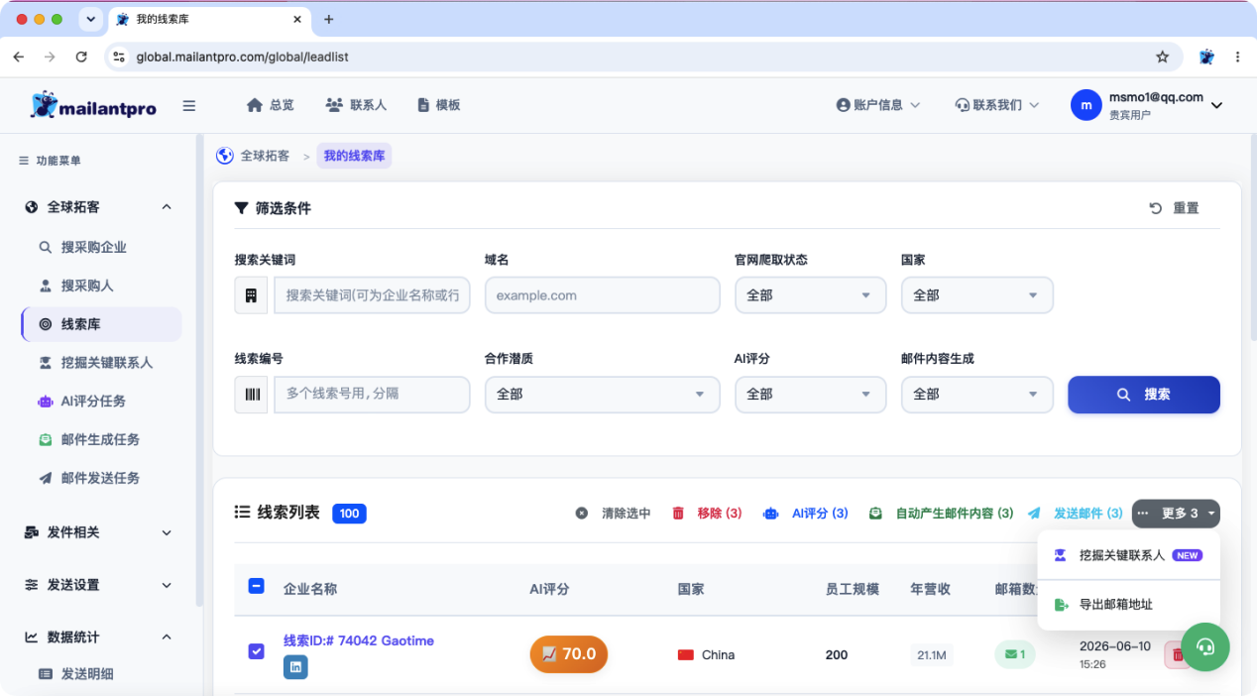This screenshot has height=696, width=1257.
Task: Click the 邮件生成任务 sidebar icon
Action: click(x=45, y=439)
